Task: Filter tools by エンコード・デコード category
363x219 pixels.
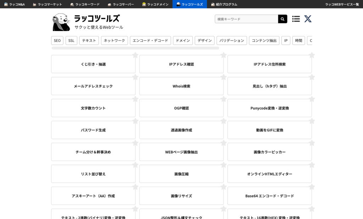Action: click(x=150, y=40)
